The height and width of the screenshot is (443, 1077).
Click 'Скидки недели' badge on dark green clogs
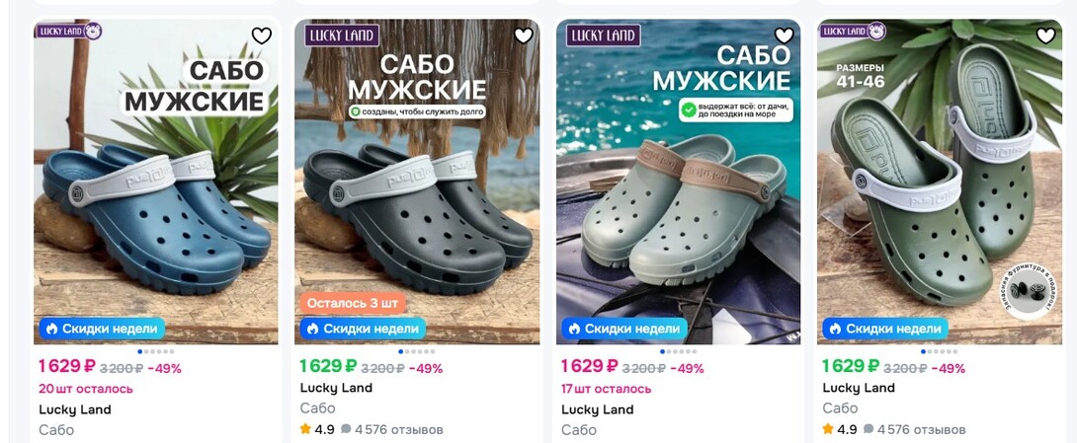coord(885,329)
